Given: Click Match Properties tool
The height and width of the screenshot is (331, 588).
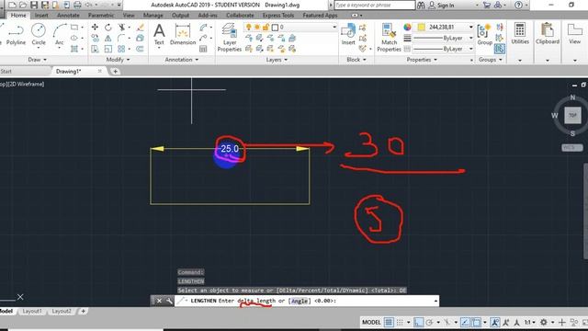Looking at the screenshot, I should 389,38.
